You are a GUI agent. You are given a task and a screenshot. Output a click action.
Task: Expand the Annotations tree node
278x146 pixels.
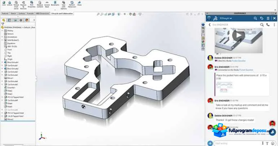point(2,37)
